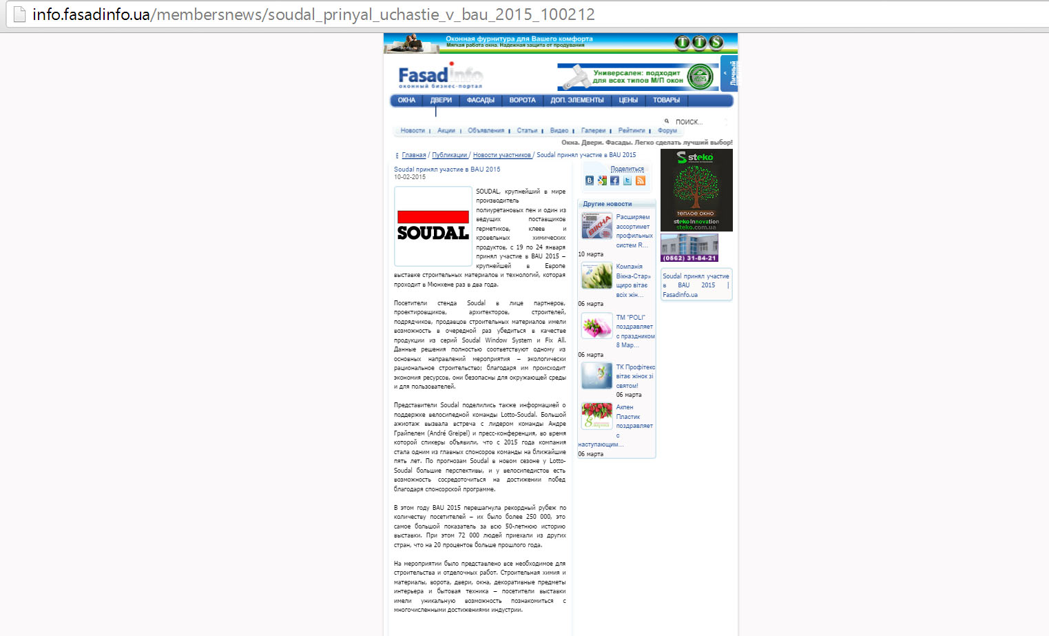The image size is (1049, 636).
Task: Open the ЦЕНЫ menu
Action: click(x=628, y=101)
